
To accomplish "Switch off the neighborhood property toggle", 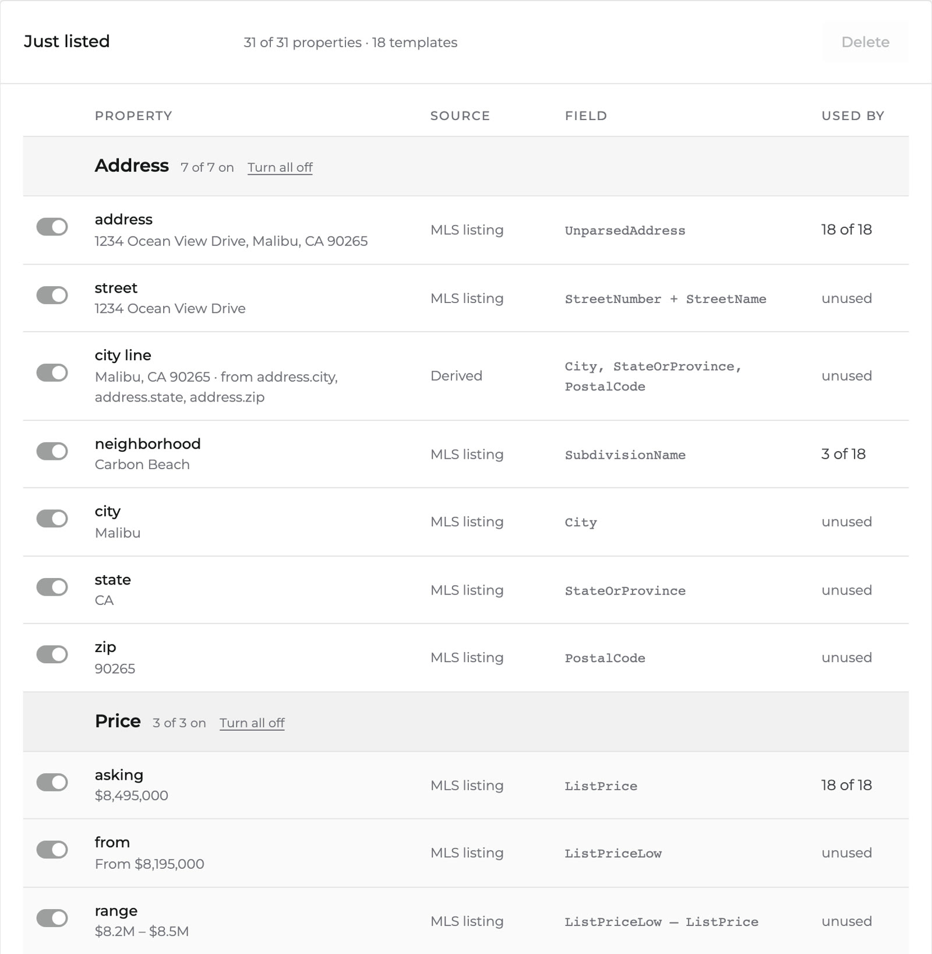I will pyautogui.click(x=52, y=451).
